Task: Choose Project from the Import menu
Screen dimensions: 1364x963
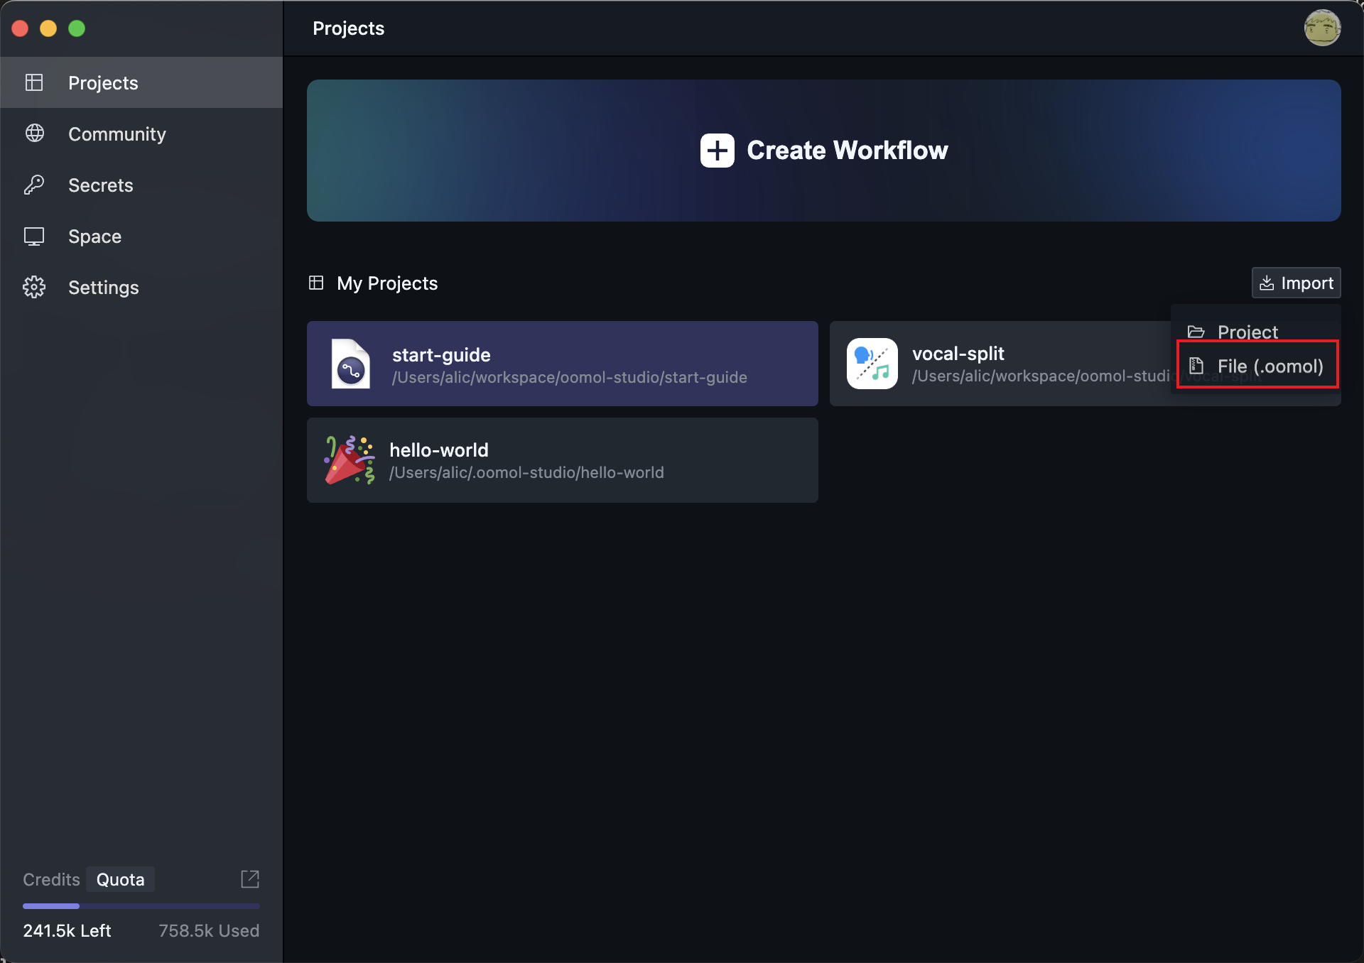Action: 1247,332
